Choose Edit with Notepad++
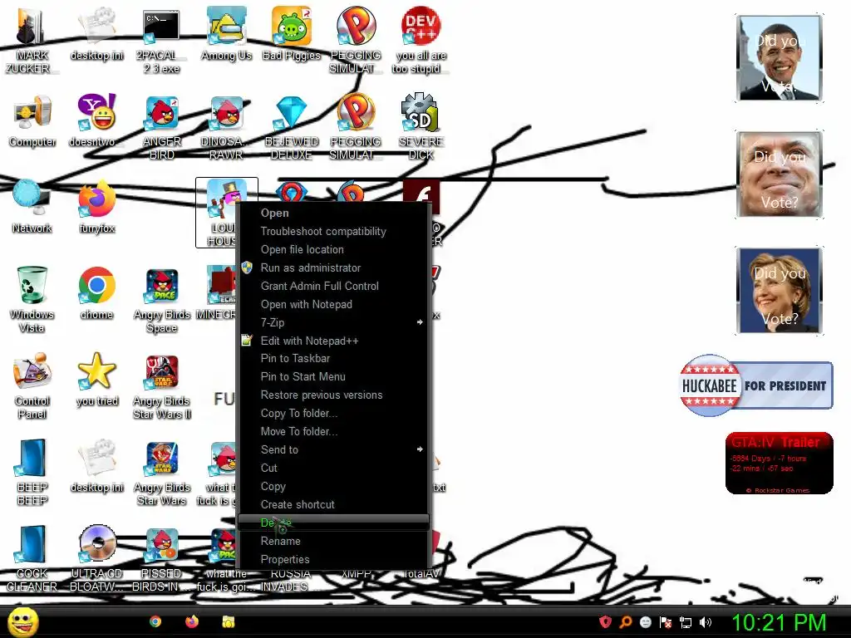The image size is (851, 638). point(334,341)
